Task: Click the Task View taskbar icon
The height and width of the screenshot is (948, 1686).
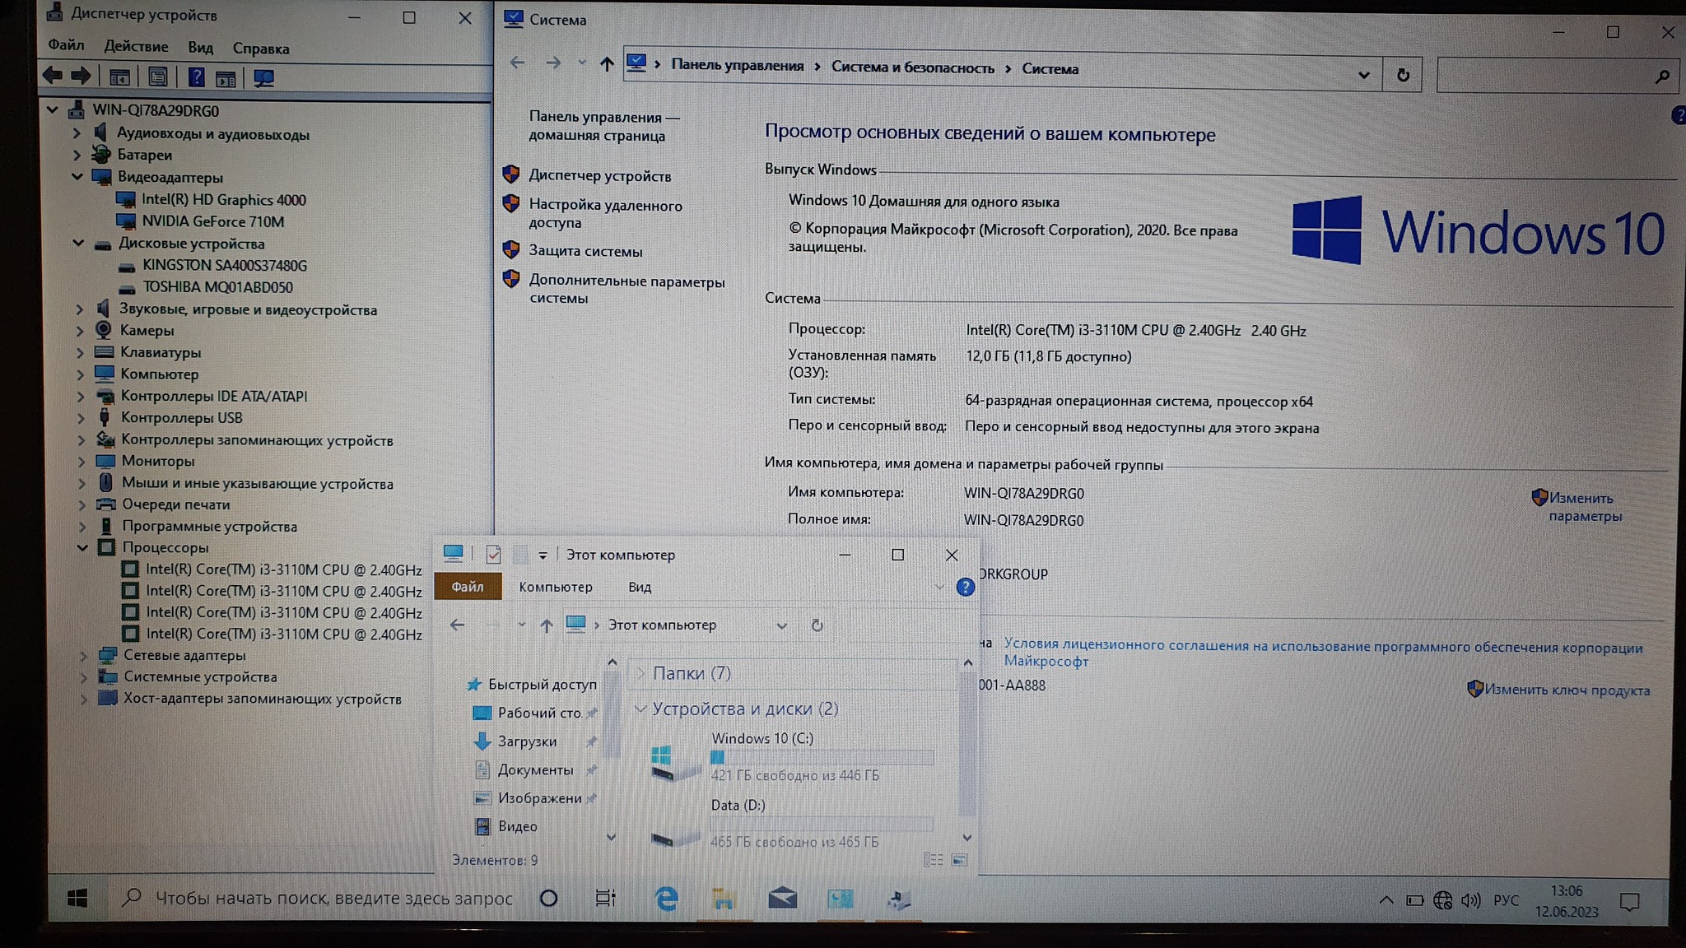Action: click(605, 899)
